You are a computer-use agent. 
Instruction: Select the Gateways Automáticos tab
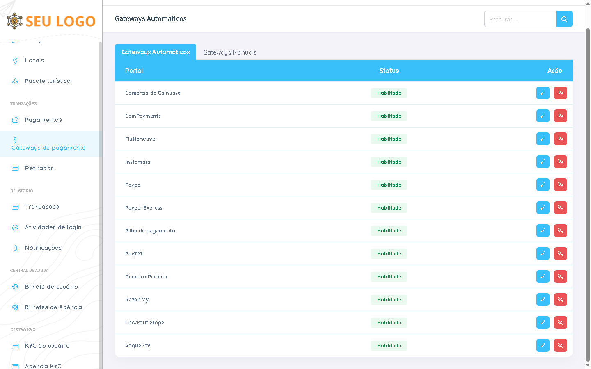(156, 52)
